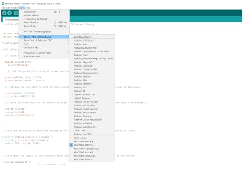244x169 pixels.
Task: Open the Help menu
Action: [x=28, y=8]
